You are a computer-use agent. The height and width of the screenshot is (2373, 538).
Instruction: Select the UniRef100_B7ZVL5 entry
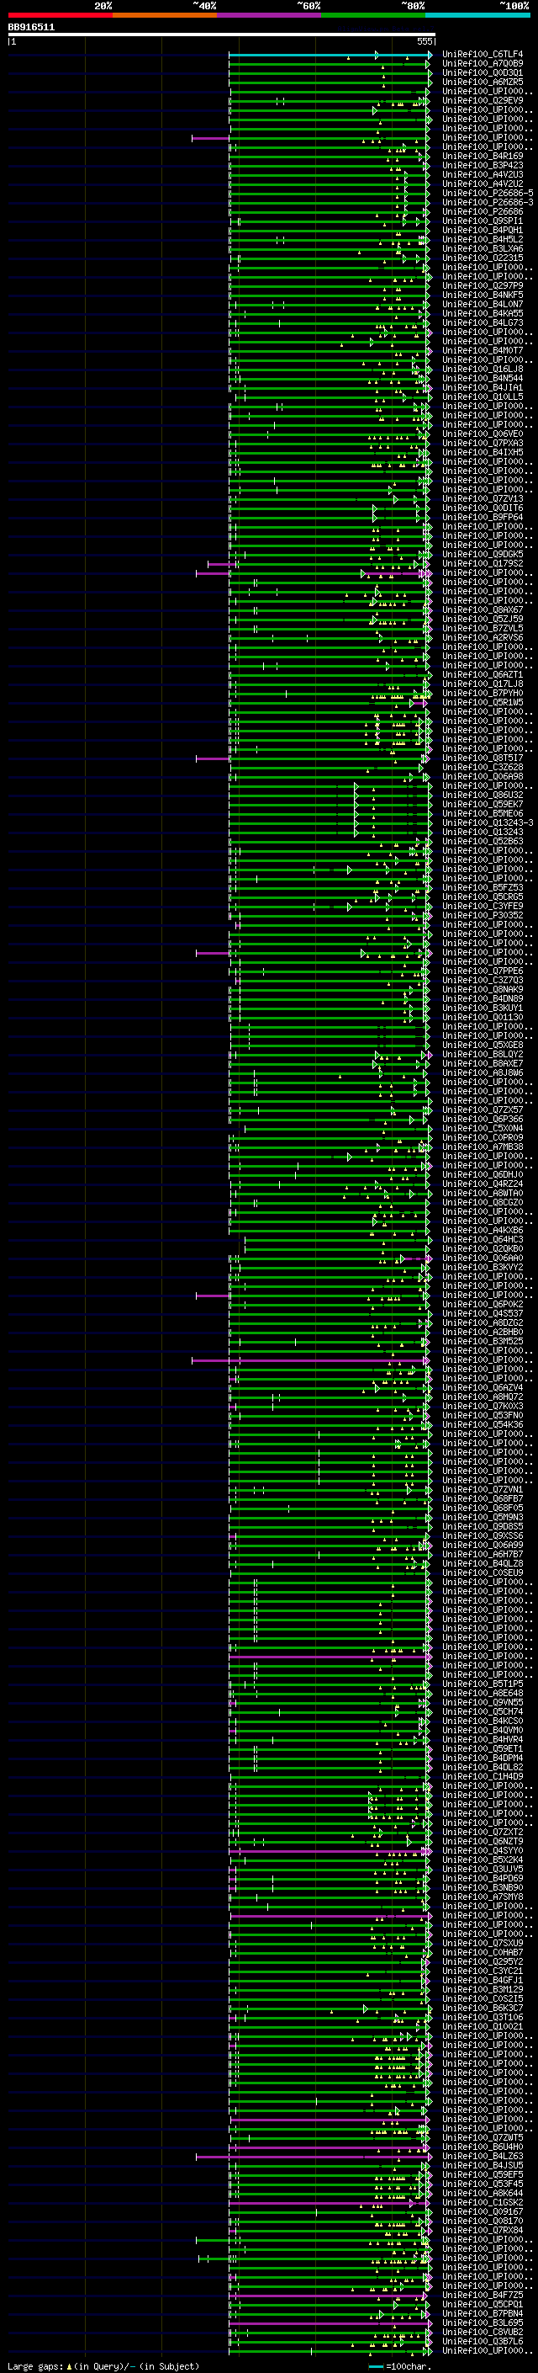click(483, 629)
